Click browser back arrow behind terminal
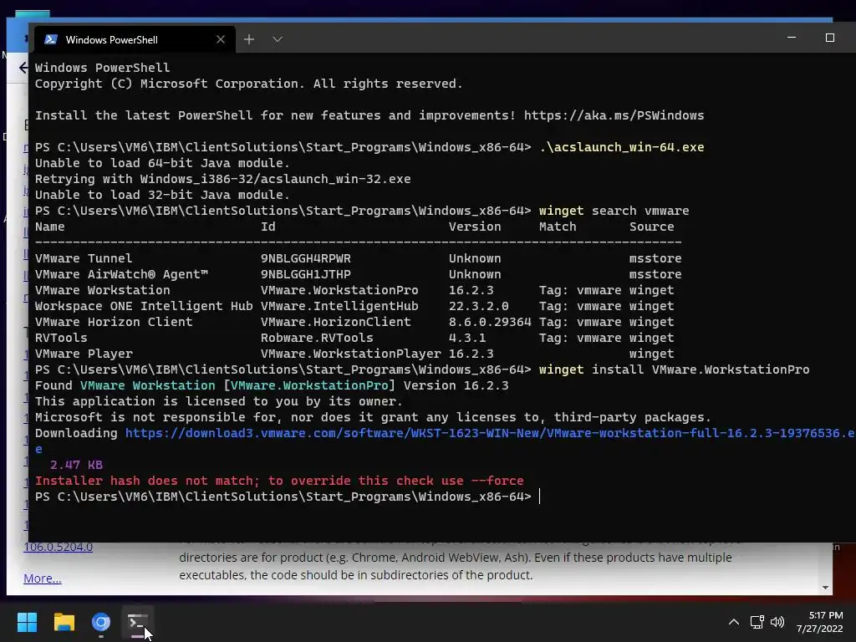856x642 pixels. pos(23,68)
